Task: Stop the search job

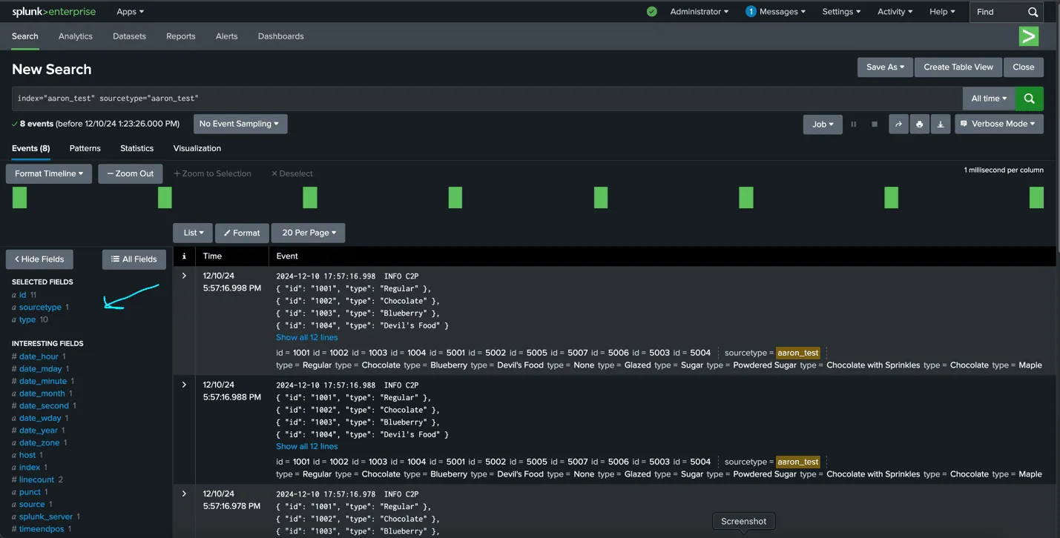Action: [875, 124]
